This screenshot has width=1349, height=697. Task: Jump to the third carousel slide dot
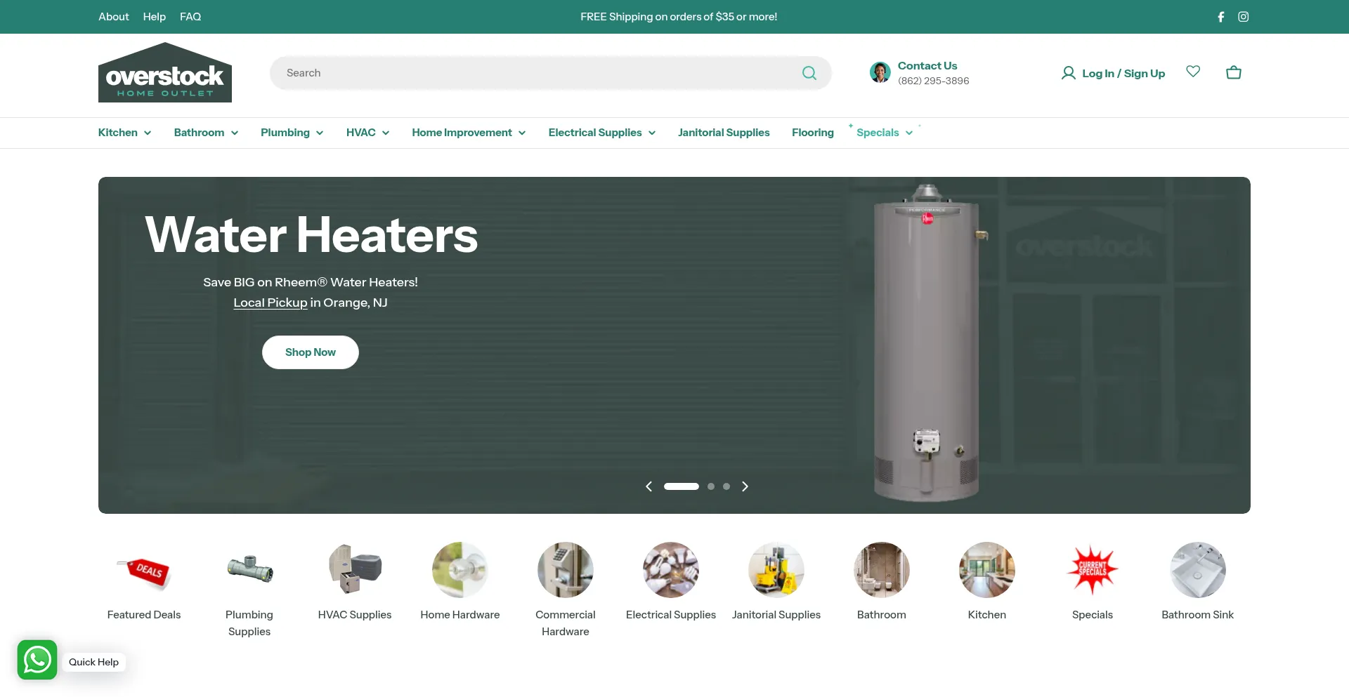tap(726, 486)
